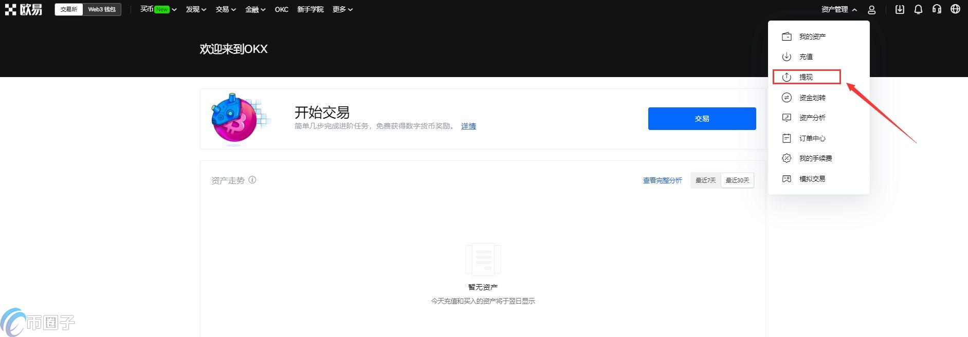Click the fee icon beside 我的手续费
This screenshot has width=968, height=337.
click(787, 158)
